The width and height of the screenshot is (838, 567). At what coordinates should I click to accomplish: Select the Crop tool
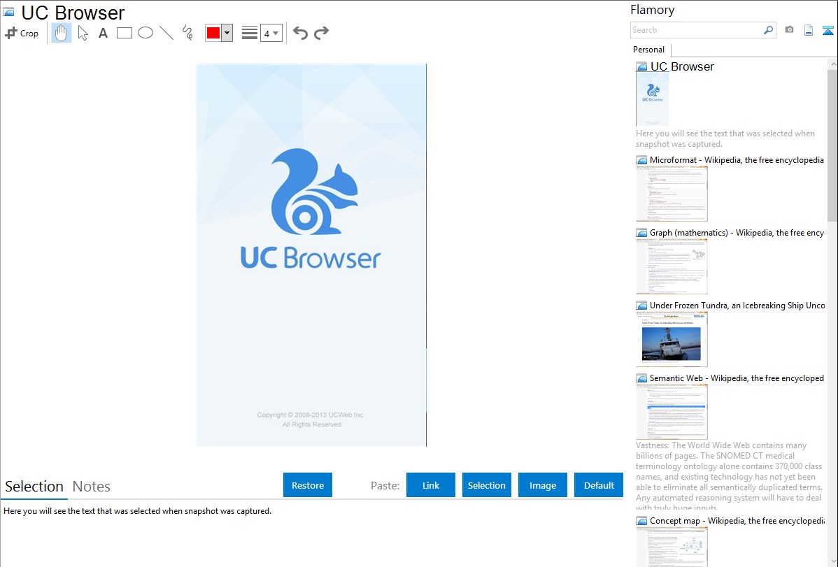(x=22, y=33)
